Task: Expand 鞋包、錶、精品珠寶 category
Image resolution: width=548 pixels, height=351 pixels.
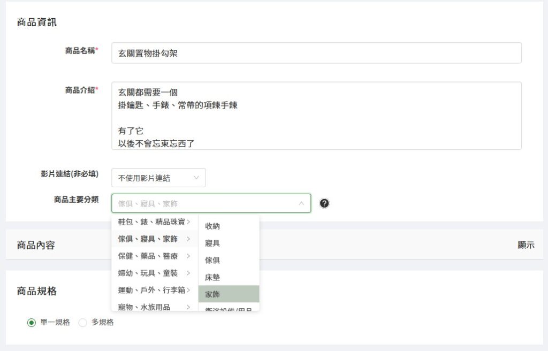Action: (x=154, y=222)
